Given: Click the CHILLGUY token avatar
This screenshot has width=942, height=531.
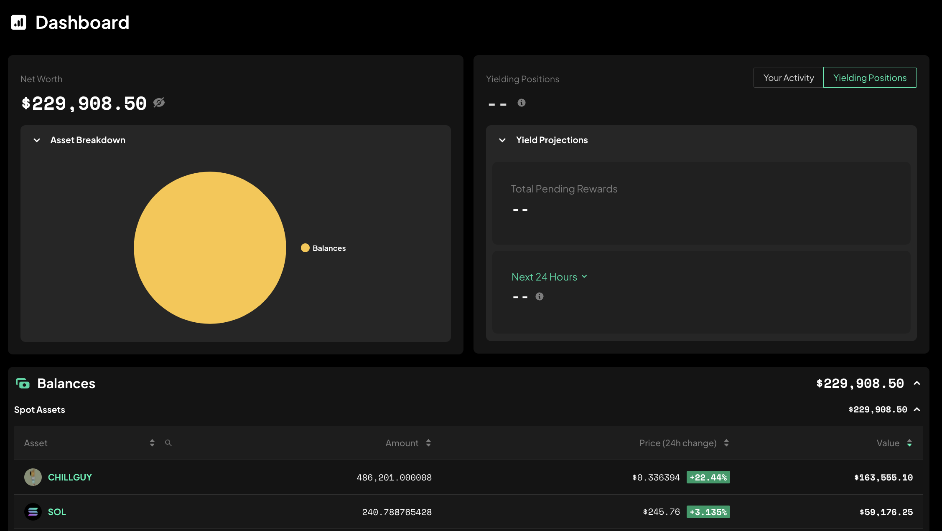Looking at the screenshot, I should tap(33, 477).
